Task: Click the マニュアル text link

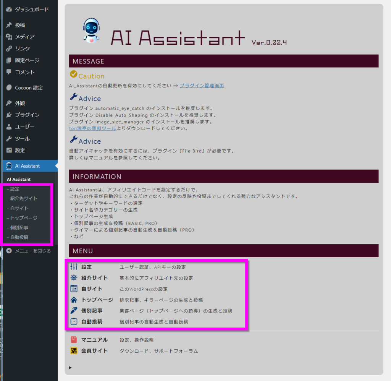Action: (94, 340)
